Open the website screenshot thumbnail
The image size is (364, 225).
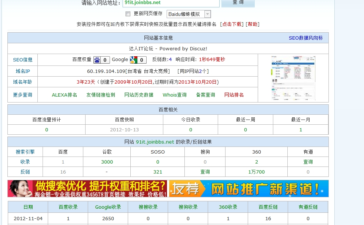(x=293, y=78)
